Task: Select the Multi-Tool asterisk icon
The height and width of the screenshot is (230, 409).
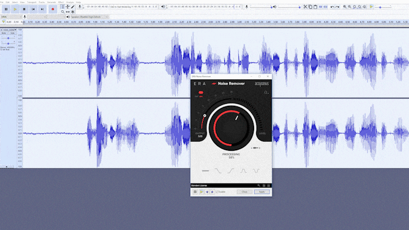Action: point(73,12)
